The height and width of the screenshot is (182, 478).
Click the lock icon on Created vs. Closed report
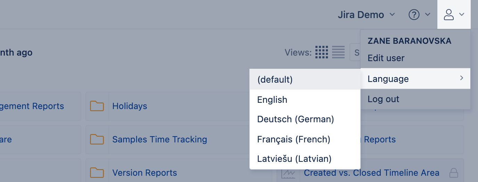coord(453,173)
